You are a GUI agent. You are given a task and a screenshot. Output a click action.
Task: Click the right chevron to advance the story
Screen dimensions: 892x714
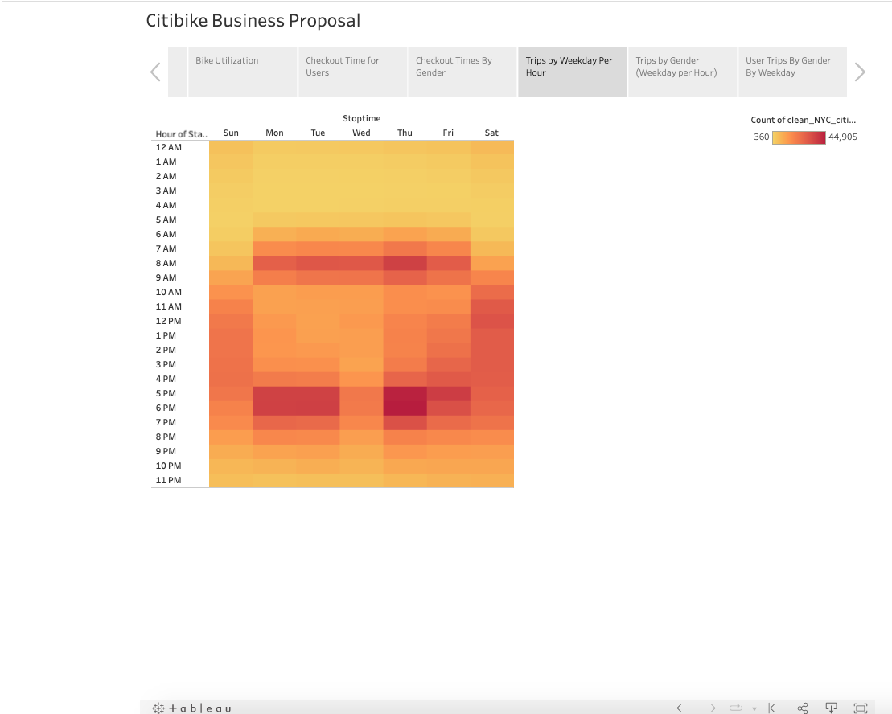(x=859, y=72)
